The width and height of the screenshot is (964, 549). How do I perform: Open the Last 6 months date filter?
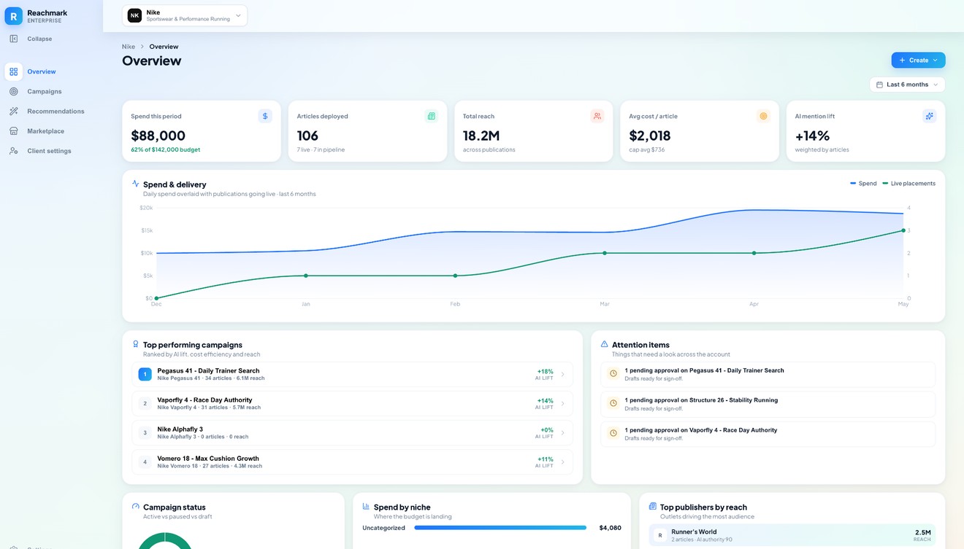[x=907, y=85]
